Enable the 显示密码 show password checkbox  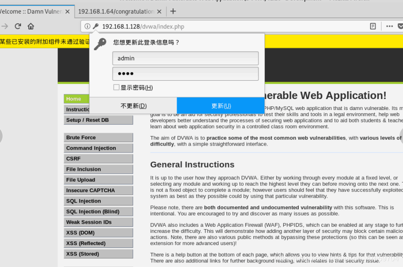coord(116,88)
